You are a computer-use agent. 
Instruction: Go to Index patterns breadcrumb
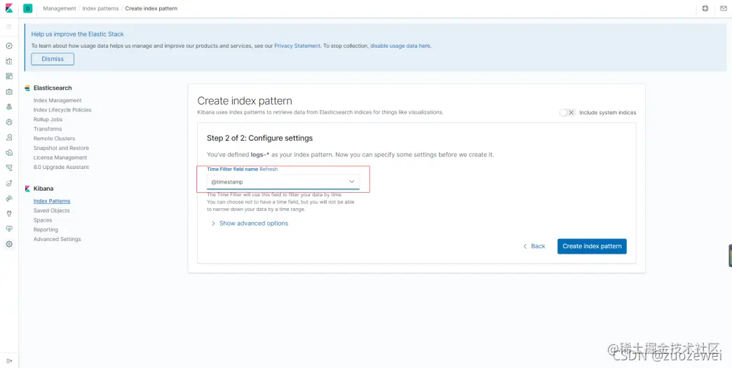click(x=100, y=8)
